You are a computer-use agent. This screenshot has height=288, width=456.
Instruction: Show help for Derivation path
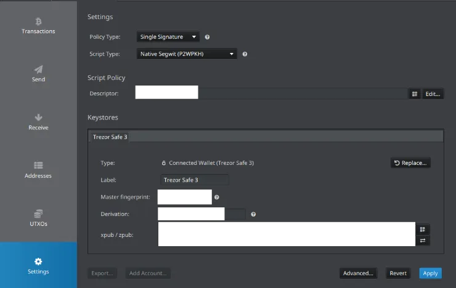click(253, 214)
